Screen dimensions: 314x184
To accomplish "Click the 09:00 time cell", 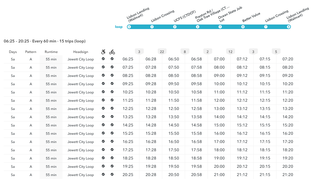I will pyautogui.click(x=219, y=75).
